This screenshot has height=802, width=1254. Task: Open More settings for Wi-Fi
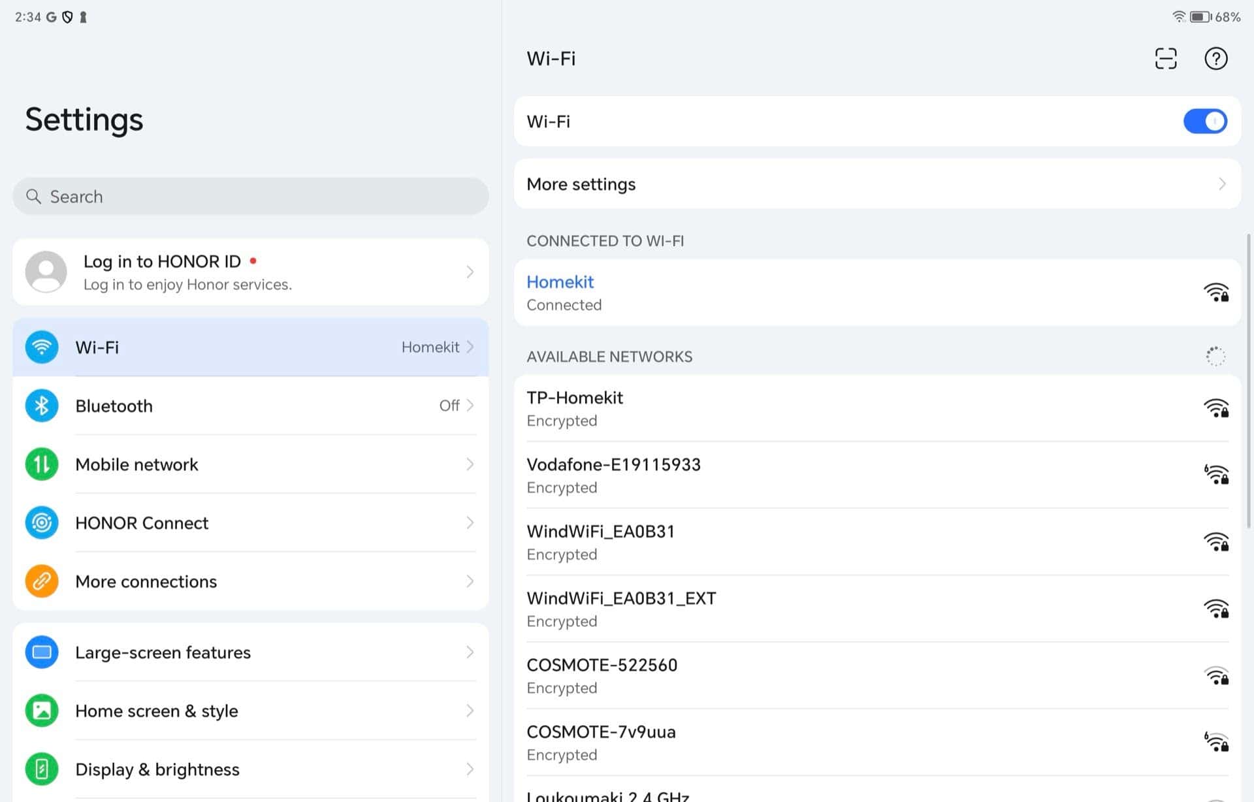877,184
